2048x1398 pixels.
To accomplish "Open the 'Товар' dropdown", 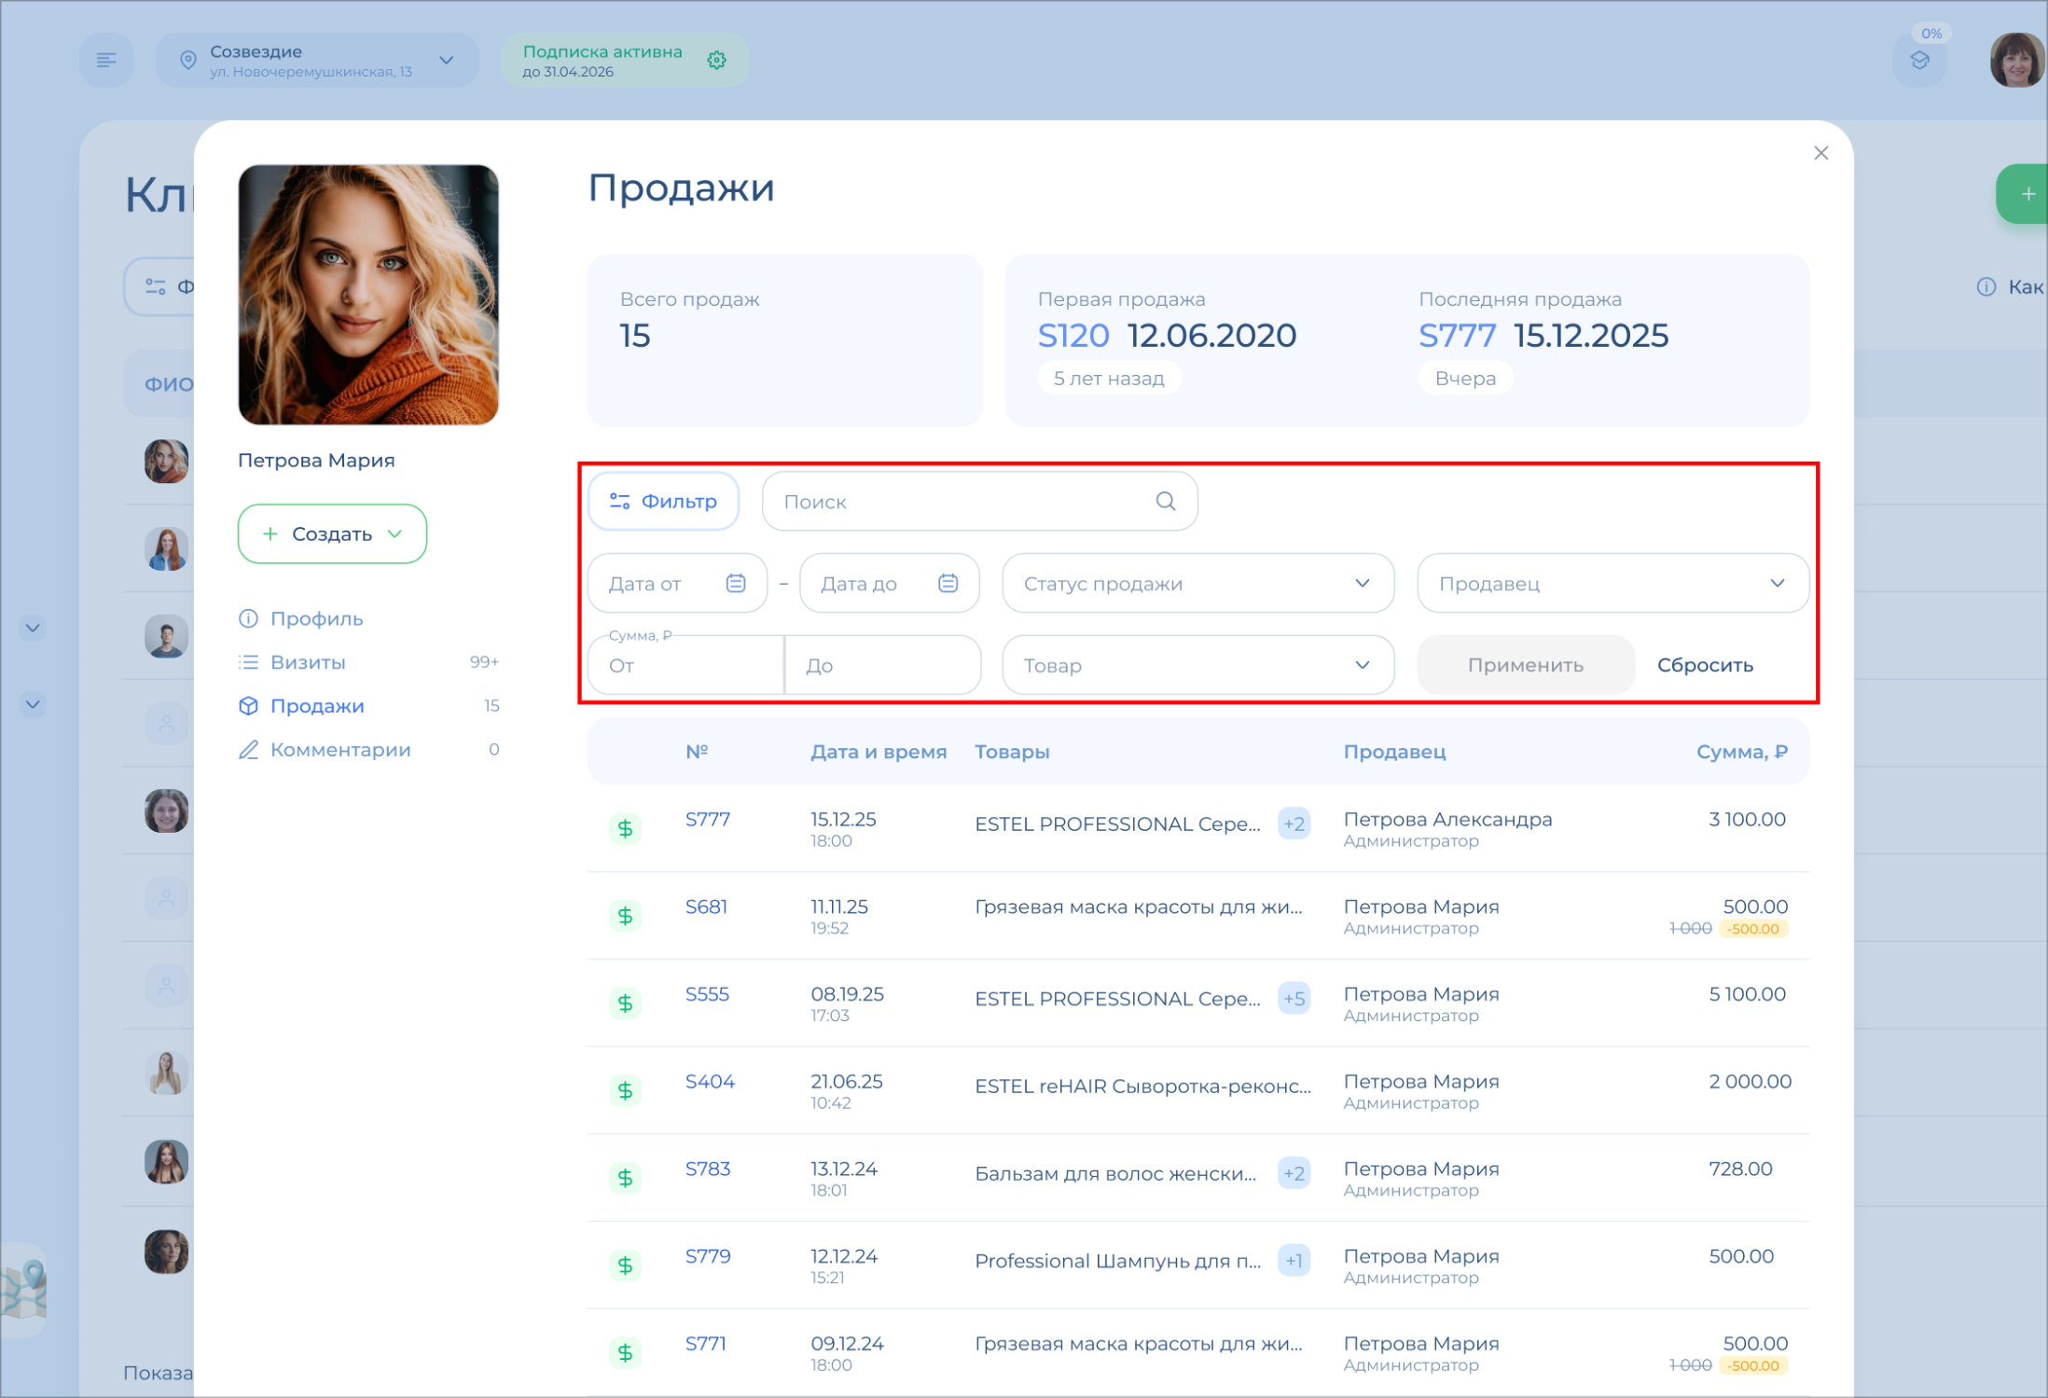I will click(1197, 666).
